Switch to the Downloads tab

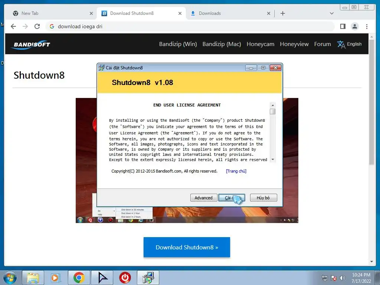pos(230,13)
